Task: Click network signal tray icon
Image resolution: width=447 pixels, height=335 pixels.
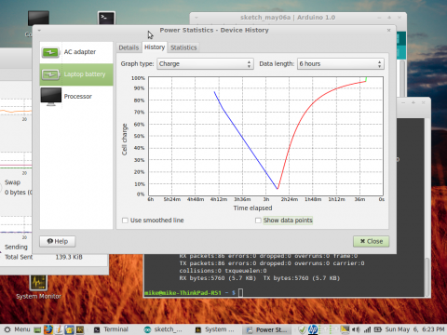Action: point(367,329)
